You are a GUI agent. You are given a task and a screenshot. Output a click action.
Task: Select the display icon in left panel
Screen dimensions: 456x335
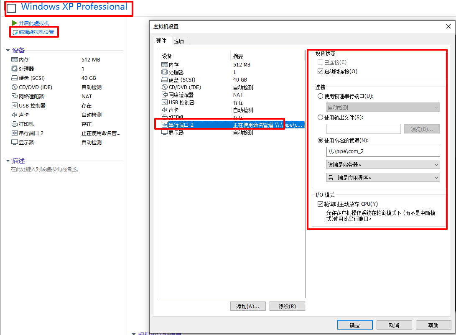(x=14, y=142)
